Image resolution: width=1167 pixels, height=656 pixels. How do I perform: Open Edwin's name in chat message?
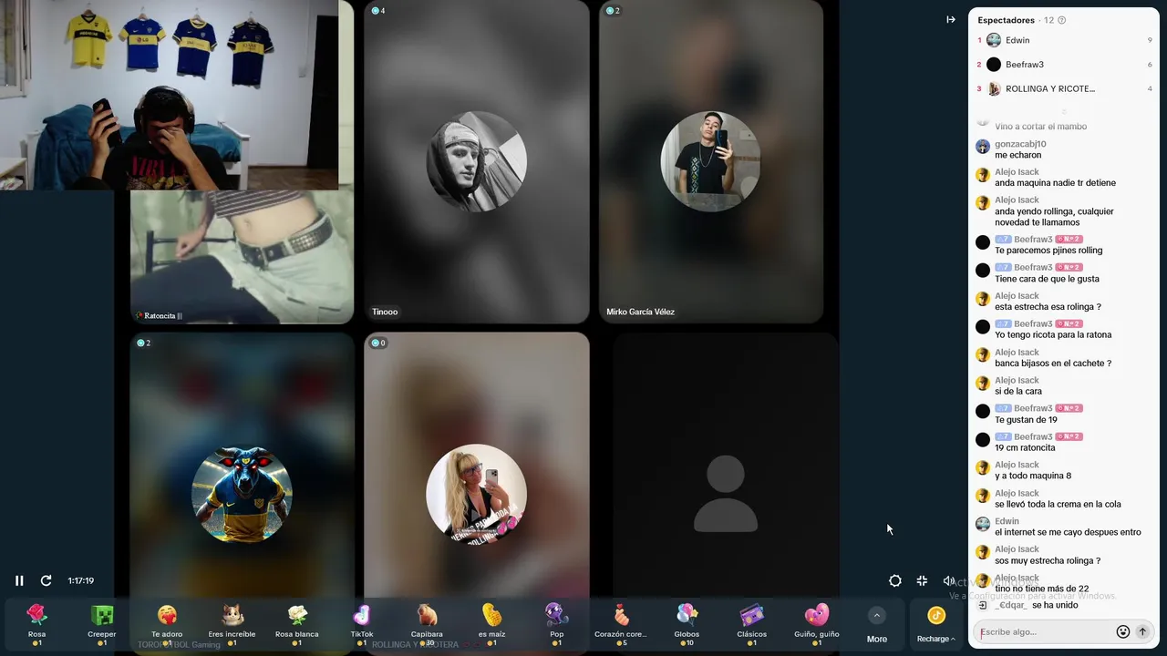(x=1007, y=521)
